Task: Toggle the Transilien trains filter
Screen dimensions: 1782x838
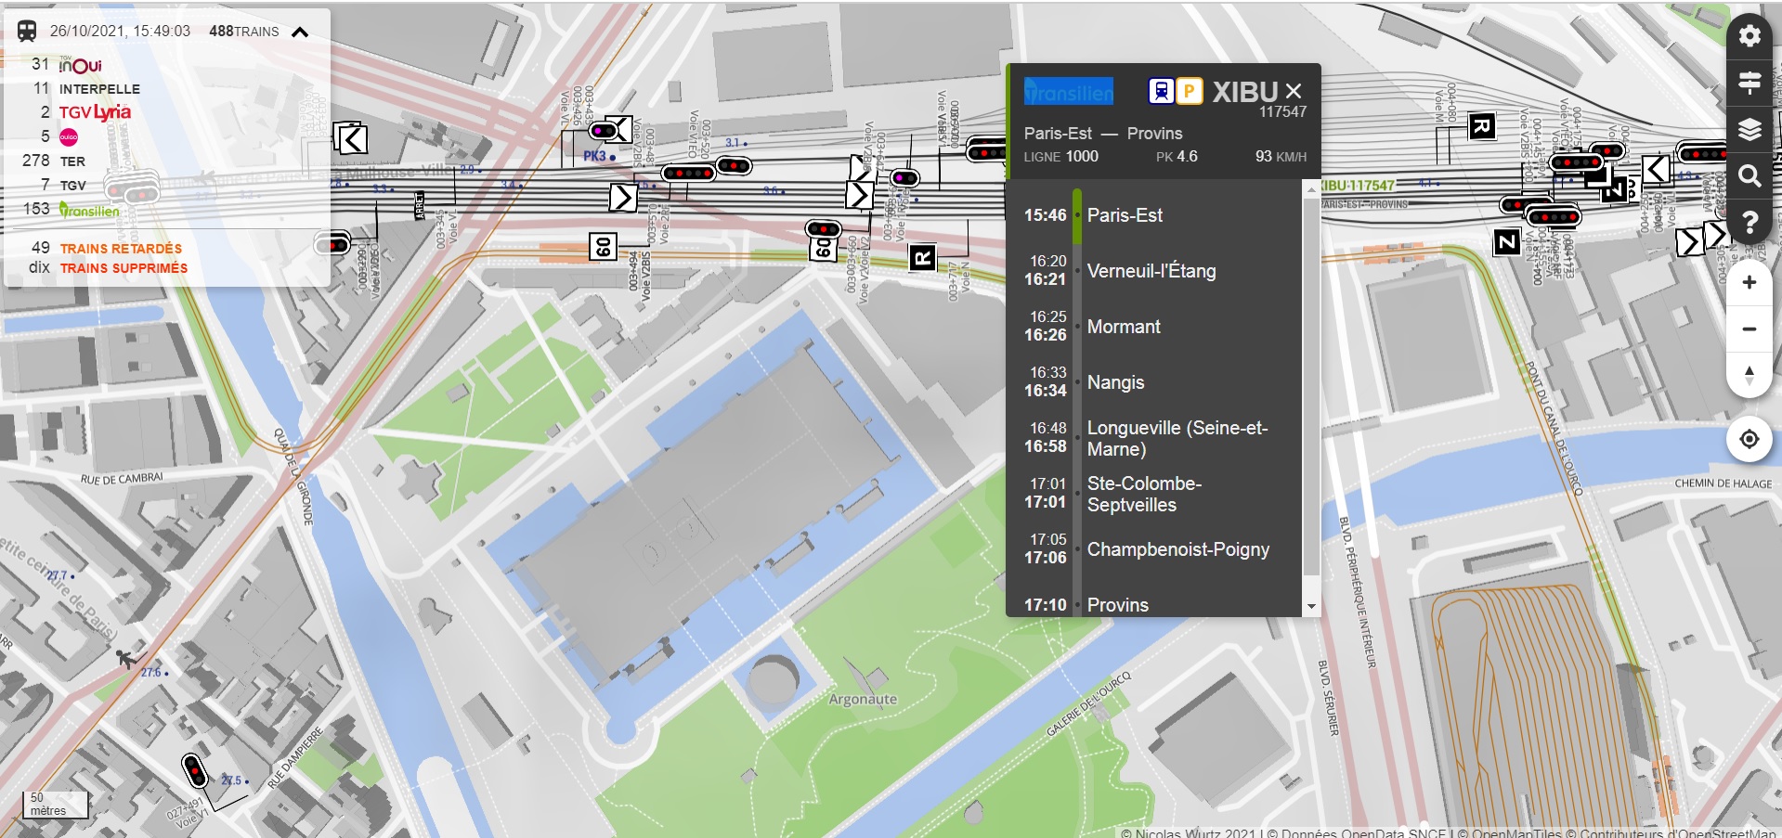Action: 89,211
